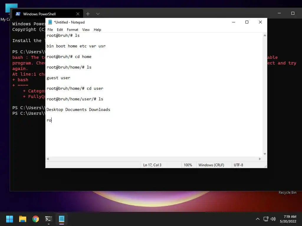Click the line 'root@bruh/home/user/# ls'
Viewport: 302px width, 226px height.
click(x=75, y=99)
